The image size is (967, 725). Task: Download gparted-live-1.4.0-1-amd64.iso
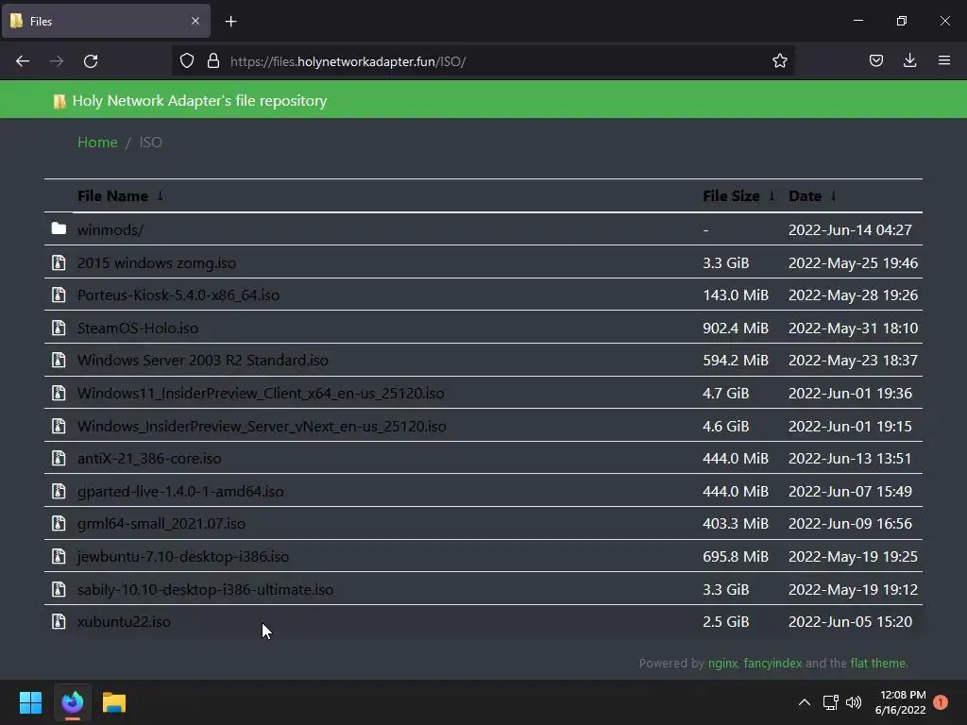[180, 492]
